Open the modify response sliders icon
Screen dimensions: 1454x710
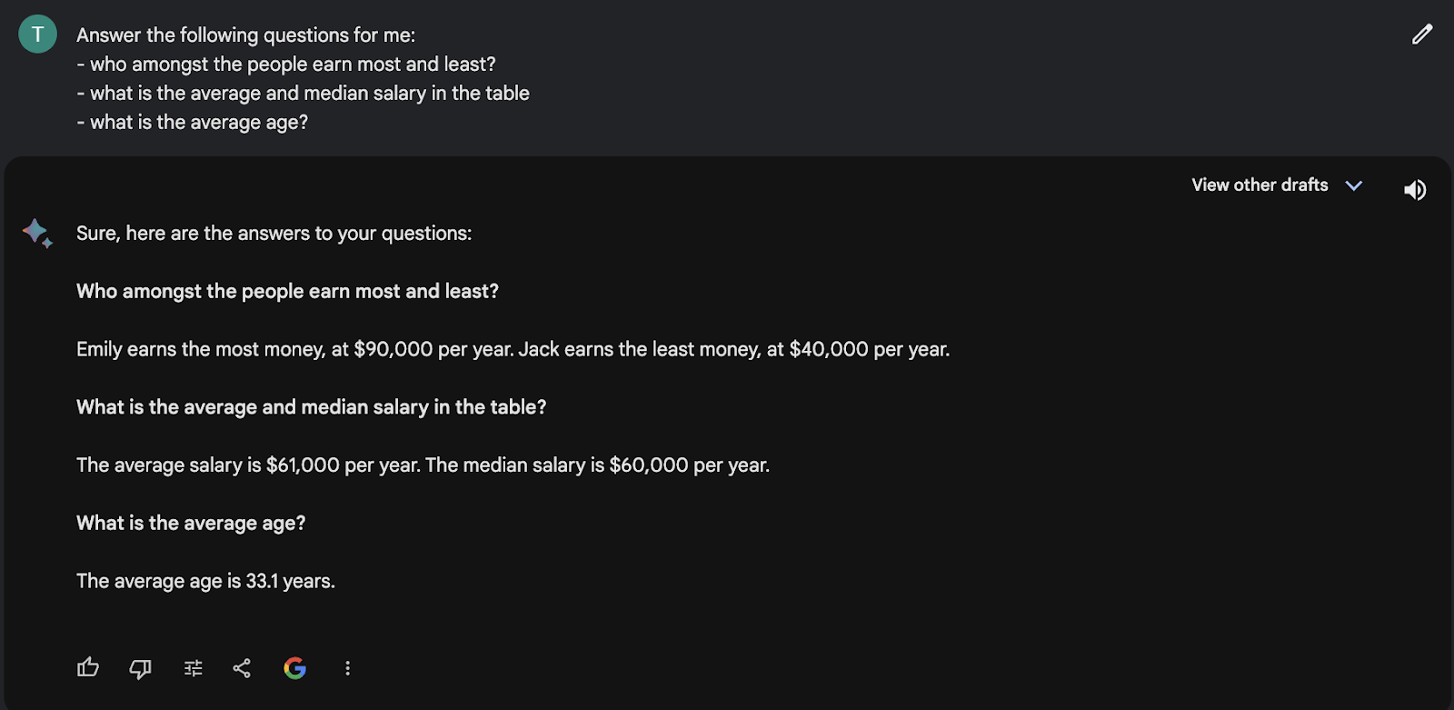[x=194, y=669]
